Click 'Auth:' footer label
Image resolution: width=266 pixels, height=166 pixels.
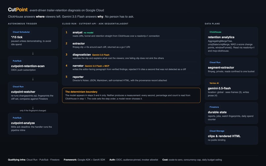tap(113, 160)
